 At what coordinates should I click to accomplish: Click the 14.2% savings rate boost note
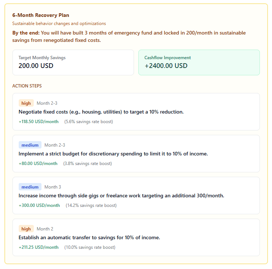(91, 205)
